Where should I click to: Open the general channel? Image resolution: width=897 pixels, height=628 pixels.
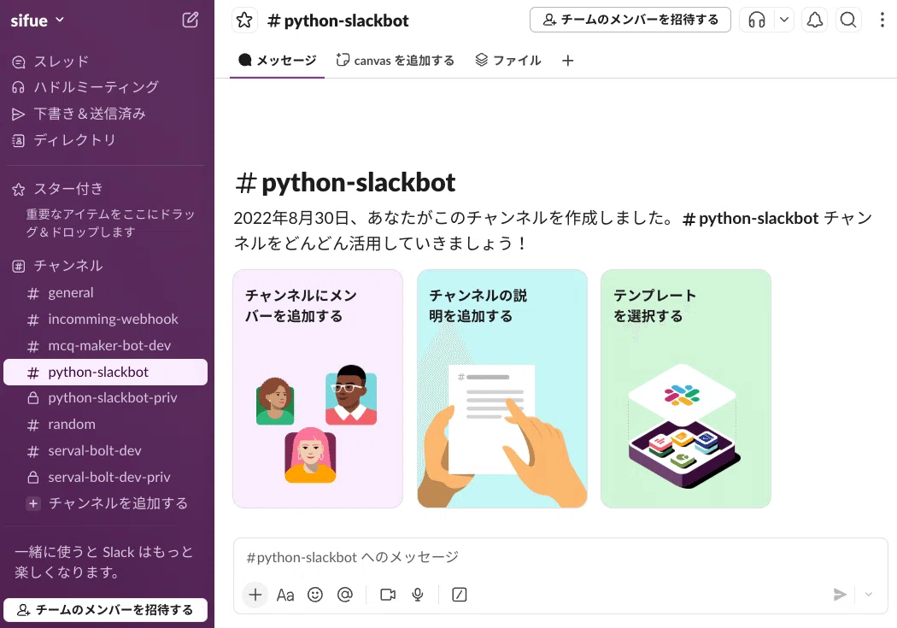click(105, 293)
